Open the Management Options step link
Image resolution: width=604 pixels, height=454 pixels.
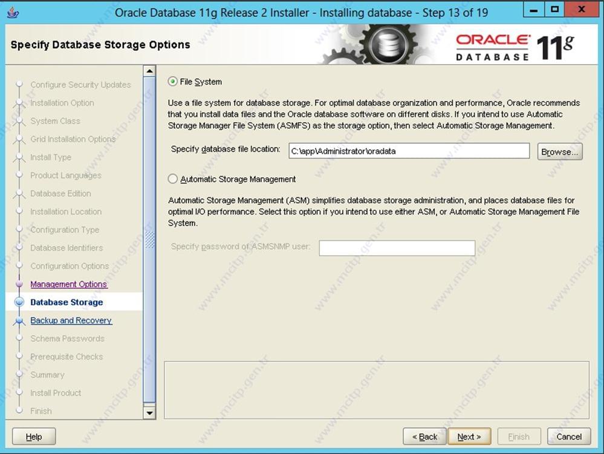click(68, 284)
